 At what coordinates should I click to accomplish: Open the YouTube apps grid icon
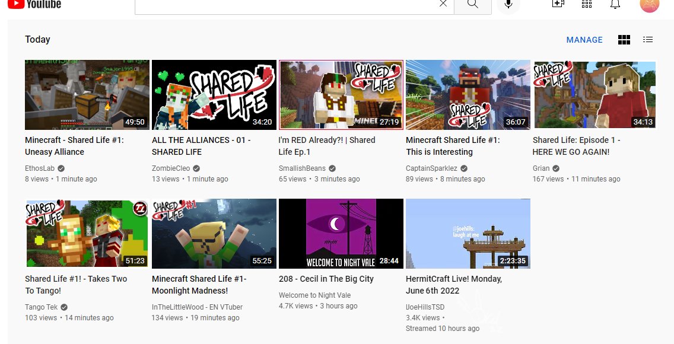[587, 4]
